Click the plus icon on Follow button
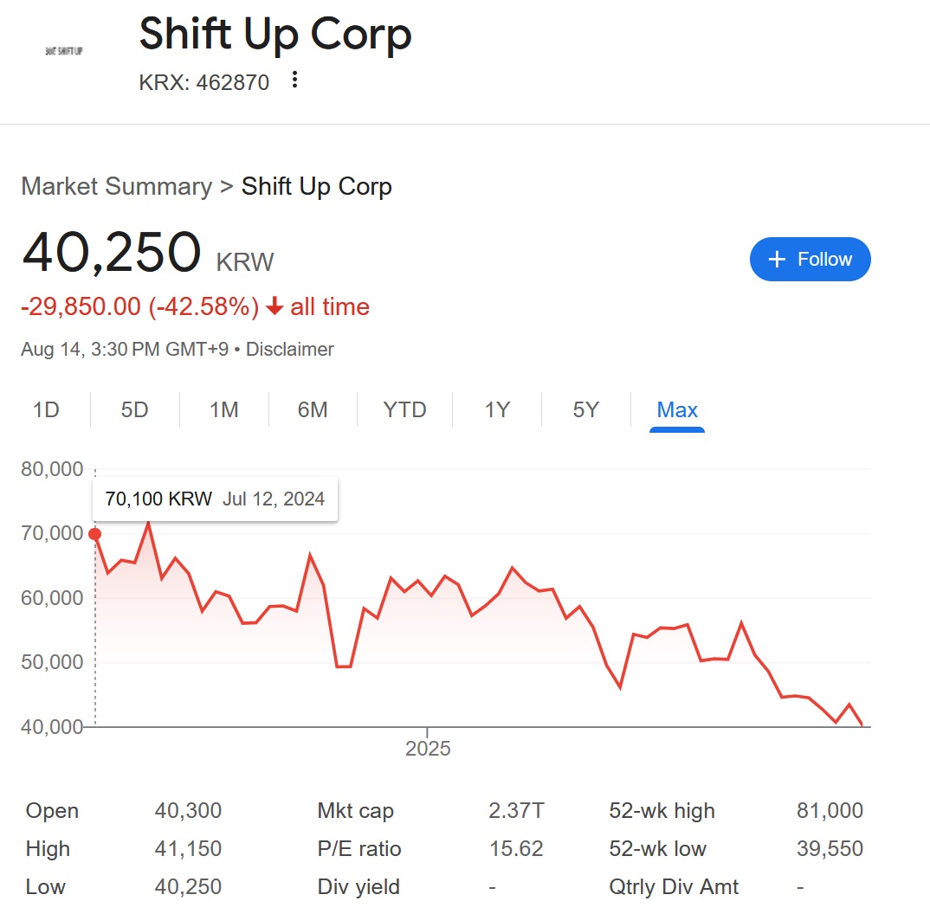Image resolution: width=930 pixels, height=914 pixels. click(x=777, y=260)
